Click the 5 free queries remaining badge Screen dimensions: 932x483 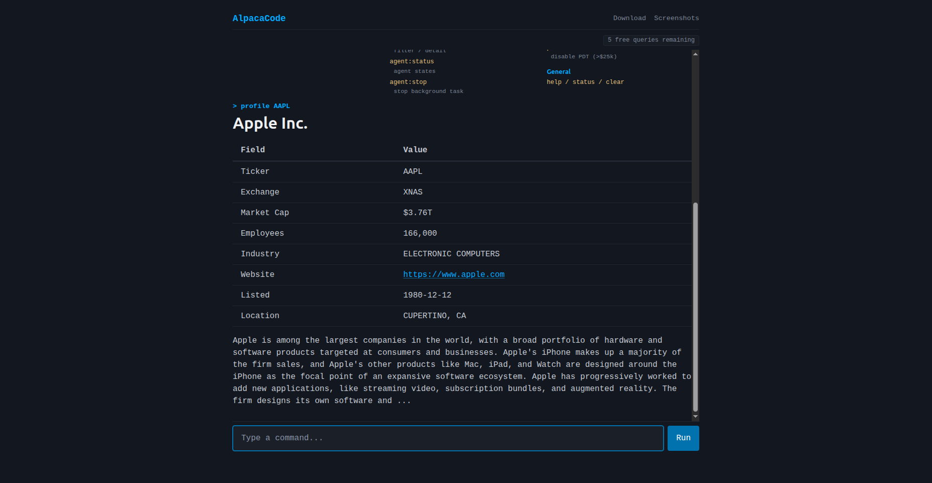click(x=650, y=40)
